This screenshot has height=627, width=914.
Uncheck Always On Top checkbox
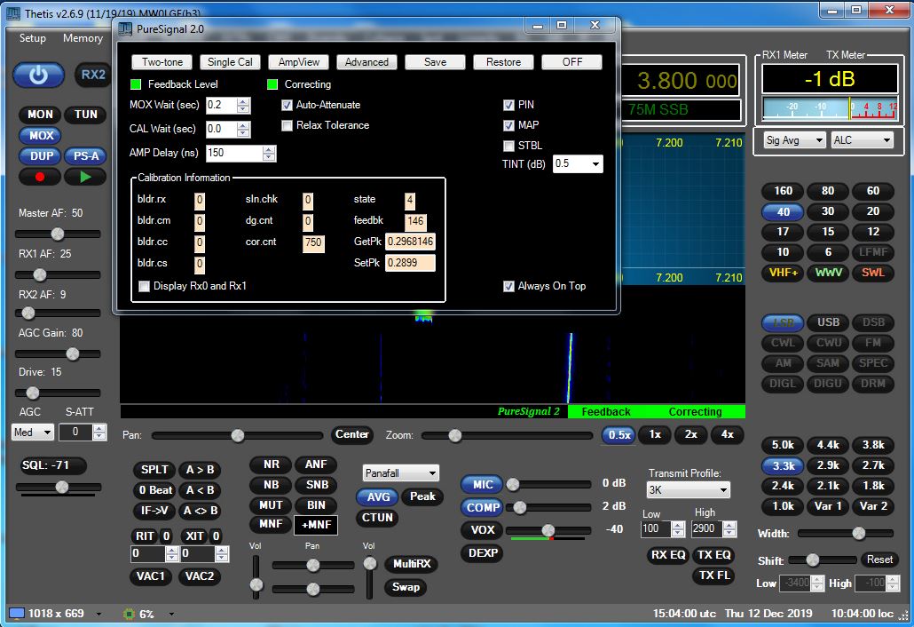coord(508,286)
